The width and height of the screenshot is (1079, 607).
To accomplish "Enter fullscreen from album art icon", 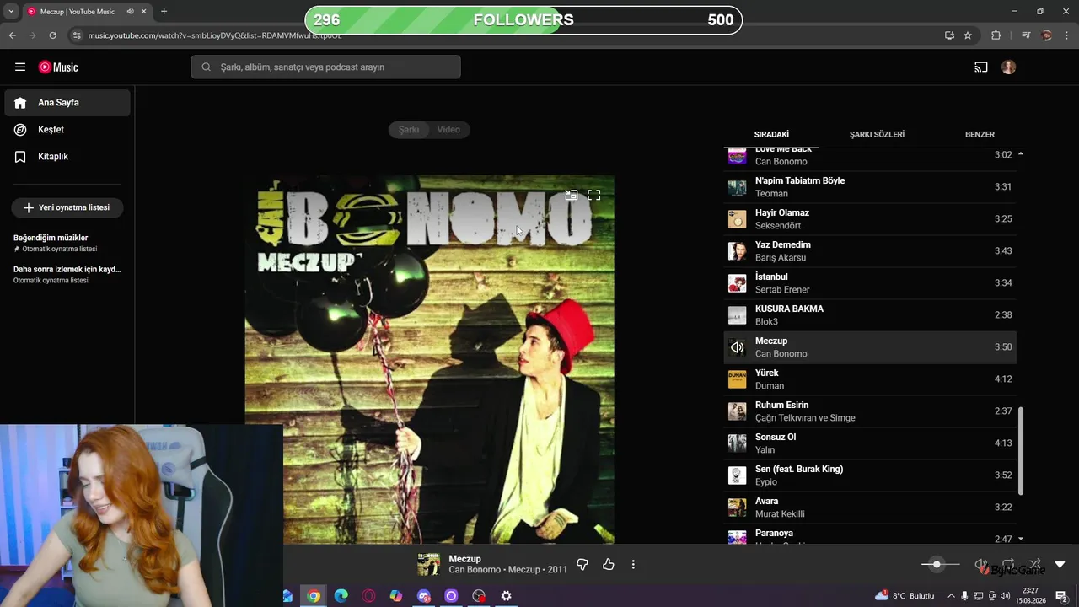I will pyautogui.click(x=594, y=195).
